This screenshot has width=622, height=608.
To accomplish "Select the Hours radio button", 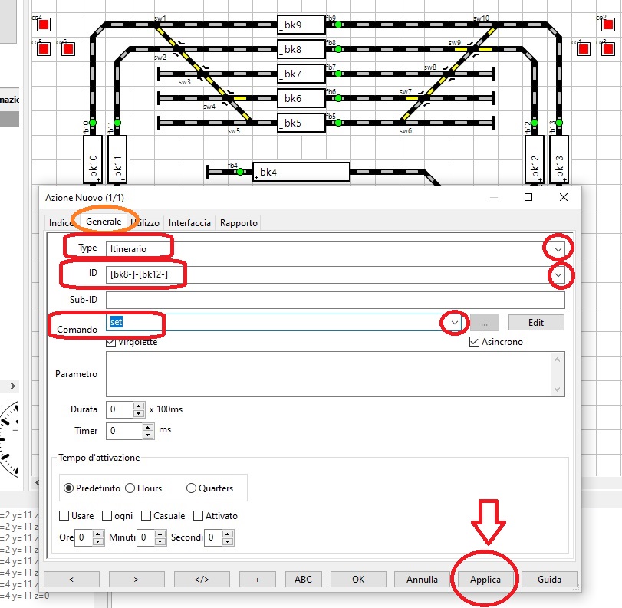I will (x=130, y=488).
